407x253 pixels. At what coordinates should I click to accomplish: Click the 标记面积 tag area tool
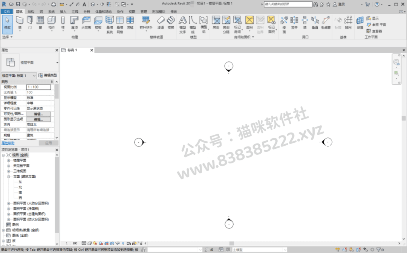tap(271, 24)
